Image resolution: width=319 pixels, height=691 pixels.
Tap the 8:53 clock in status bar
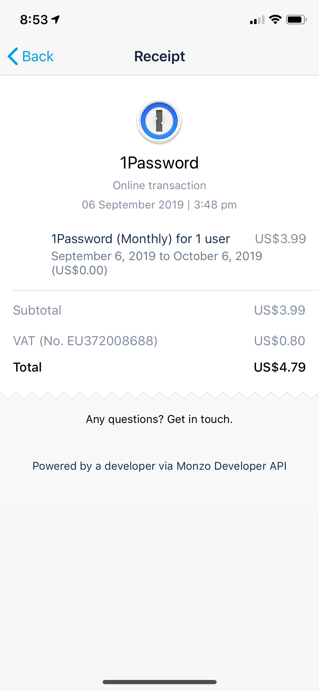34,20
